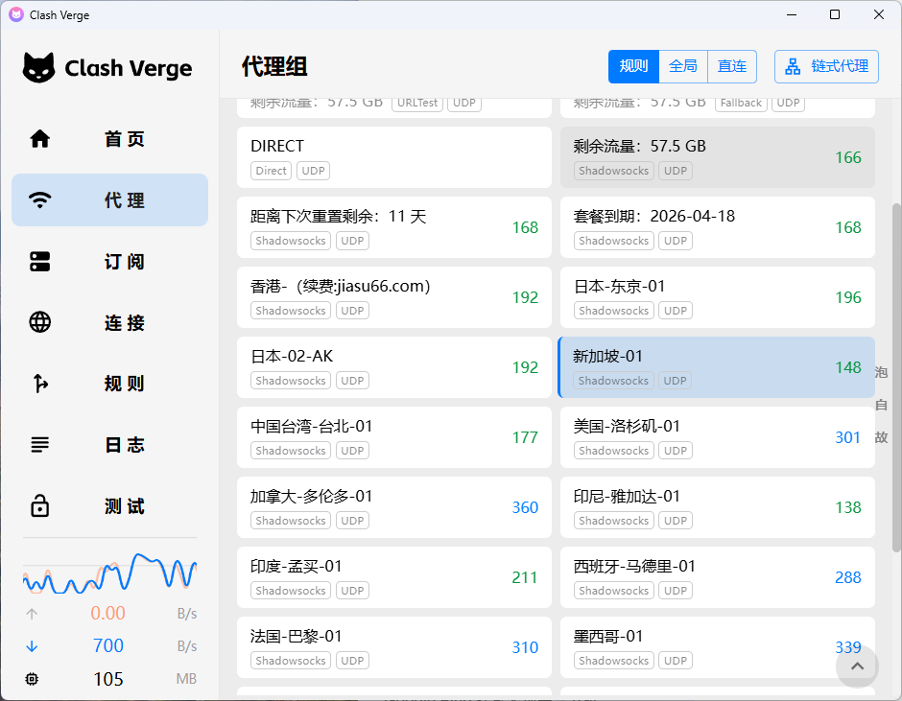Choose the 法国-巴黎-01 server
This screenshot has height=701, width=902.
click(393, 647)
